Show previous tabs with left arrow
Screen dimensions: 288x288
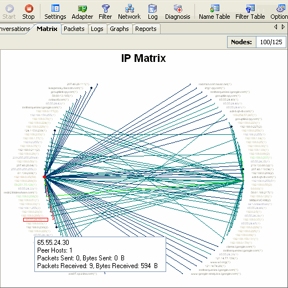pos(276,27)
